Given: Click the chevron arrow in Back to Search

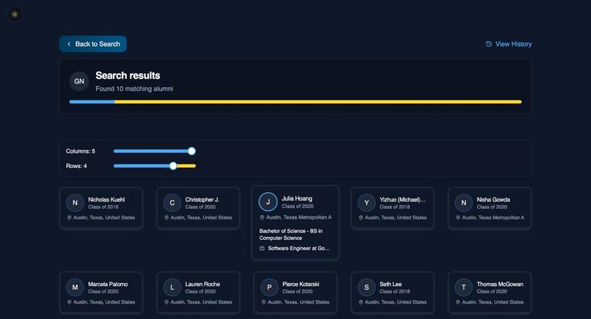Looking at the screenshot, I should pos(69,44).
